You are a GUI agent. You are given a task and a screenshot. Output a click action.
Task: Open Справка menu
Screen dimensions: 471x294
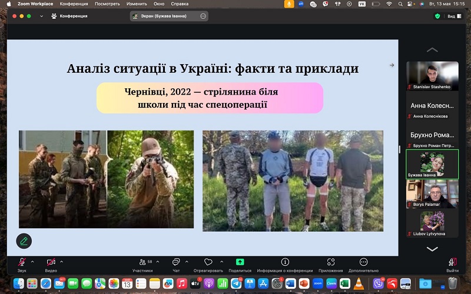[180, 4]
